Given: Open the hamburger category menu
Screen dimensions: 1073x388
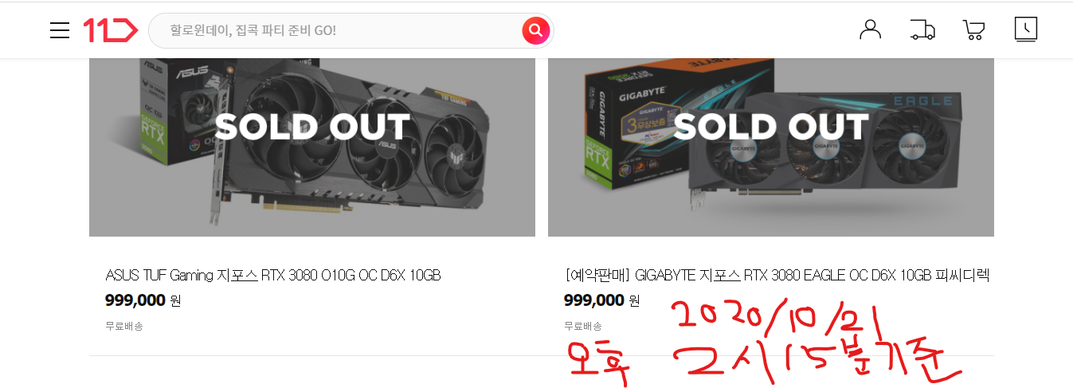Looking at the screenshot, I should [60, 30].
